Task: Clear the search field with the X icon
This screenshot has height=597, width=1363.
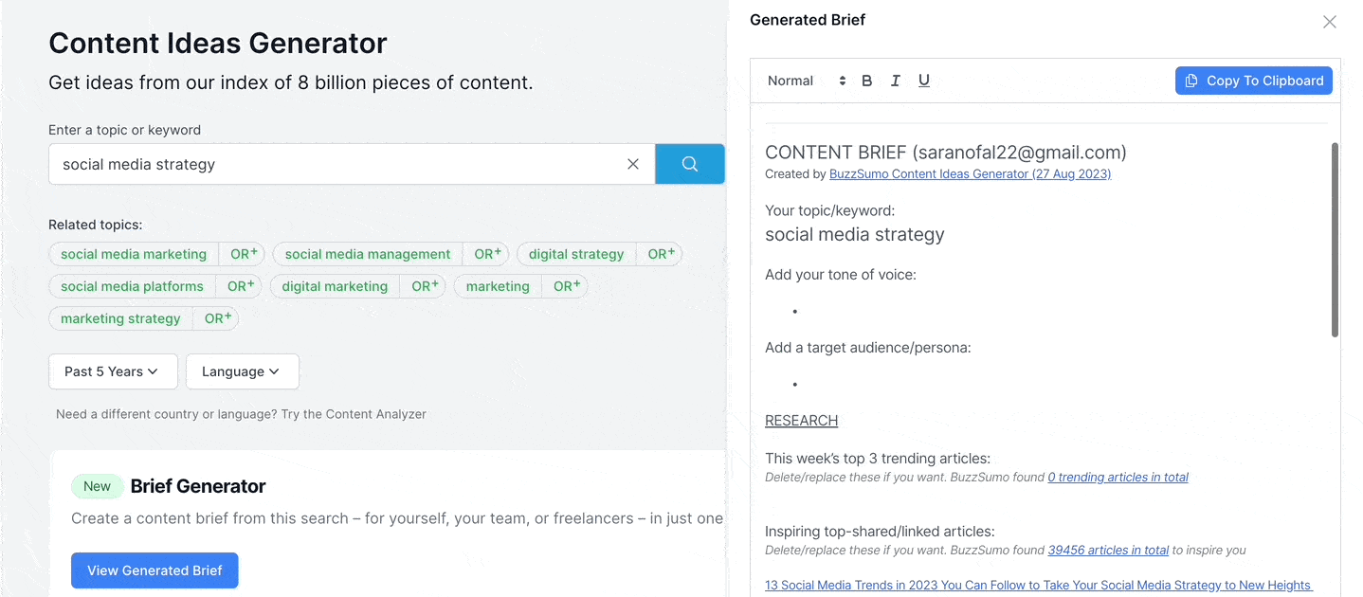Action: (632, 163)
